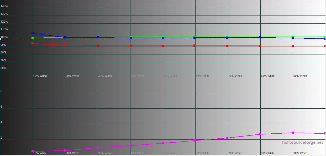
Task: Click the red marker at 90% White
Action: click(293, 46)
